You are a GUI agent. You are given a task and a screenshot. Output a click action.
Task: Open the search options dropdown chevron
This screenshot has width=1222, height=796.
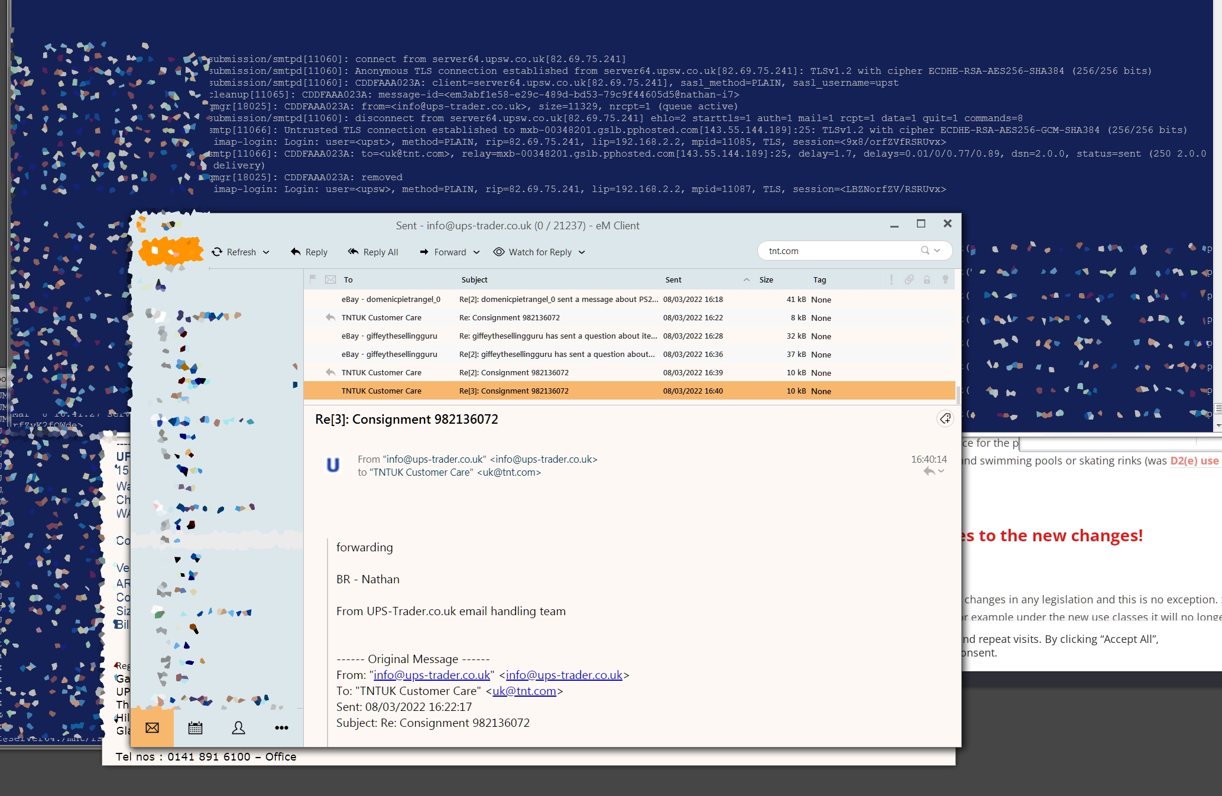coord(937,251)
